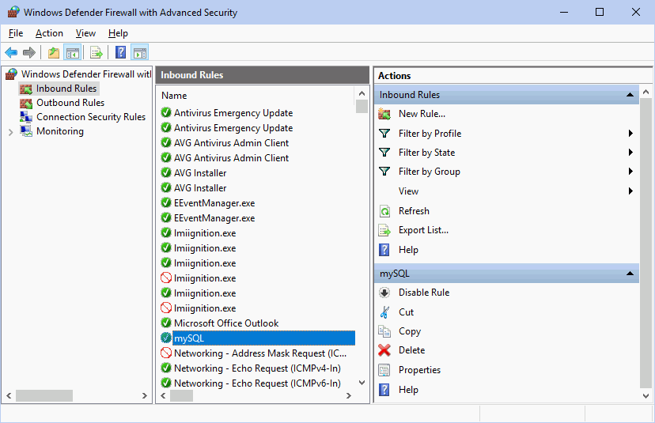Click the Actions pane scroll down arrow

pos(646,395)
